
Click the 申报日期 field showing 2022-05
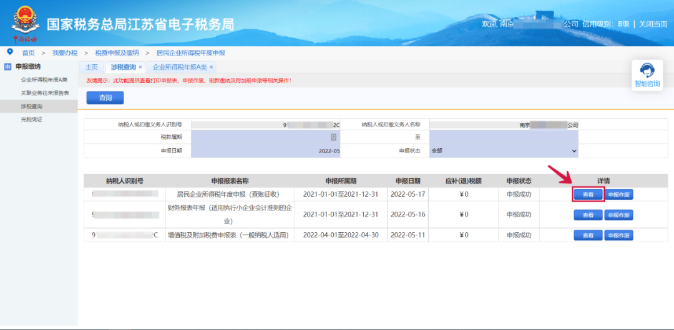pyautogui.click(x=266, y=151)
